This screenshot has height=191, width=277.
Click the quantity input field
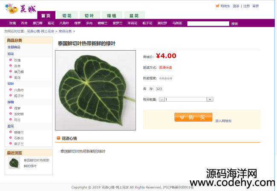point(186,100)
